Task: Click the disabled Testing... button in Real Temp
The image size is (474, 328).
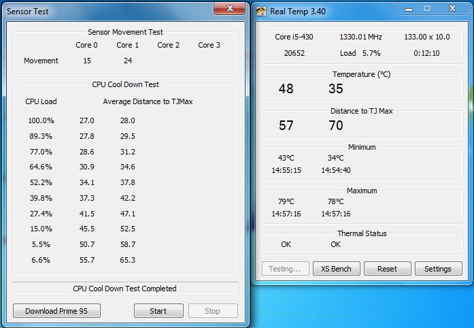Action: 285,269
